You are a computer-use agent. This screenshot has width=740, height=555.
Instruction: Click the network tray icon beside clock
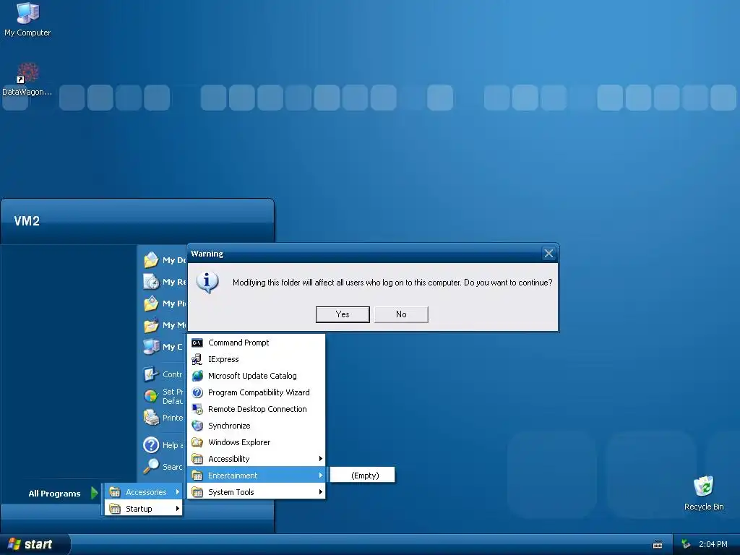[686, 544]
